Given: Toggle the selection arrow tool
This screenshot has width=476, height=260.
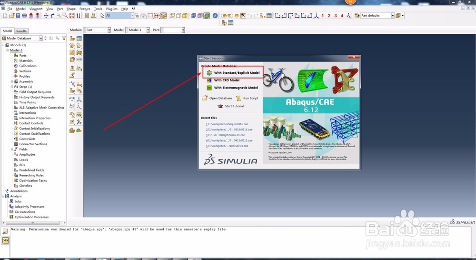Looking at the screenshot, I should [102, 16].
